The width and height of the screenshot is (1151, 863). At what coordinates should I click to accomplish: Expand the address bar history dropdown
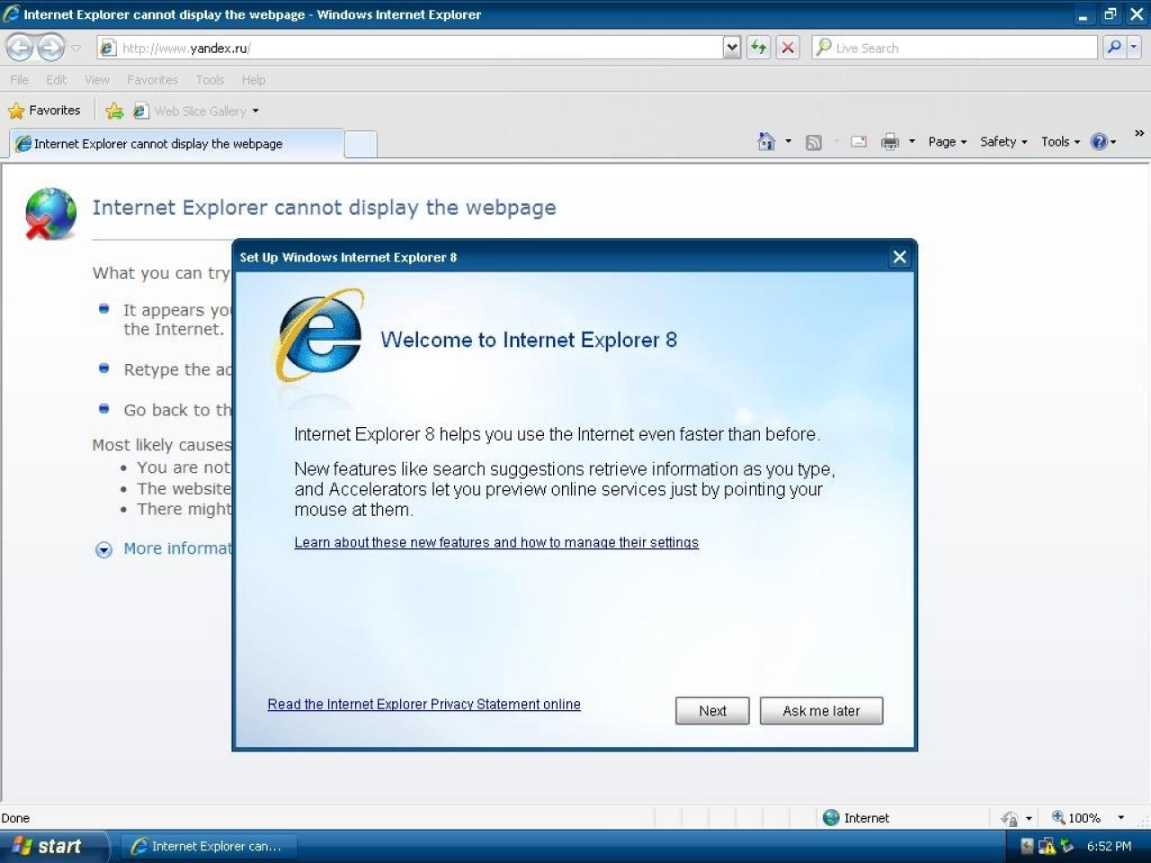click(732, 48)
